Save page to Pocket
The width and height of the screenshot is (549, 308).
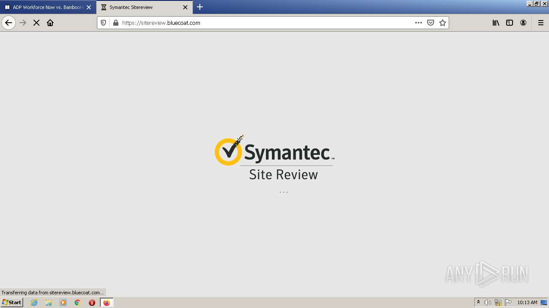point(431,23)
